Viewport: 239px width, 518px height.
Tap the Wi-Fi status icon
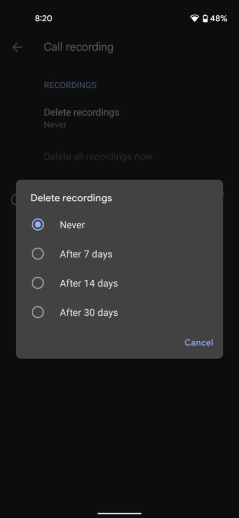pyautogui.click(x=195, y=19)
